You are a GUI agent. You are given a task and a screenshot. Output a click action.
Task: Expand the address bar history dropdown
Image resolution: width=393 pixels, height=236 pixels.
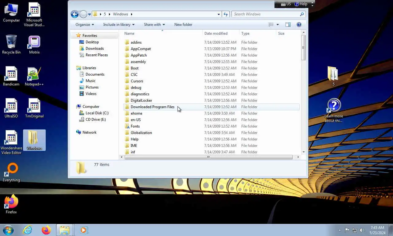click(x=219, y=14)
